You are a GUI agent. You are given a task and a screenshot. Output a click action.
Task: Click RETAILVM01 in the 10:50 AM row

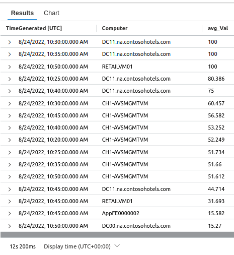point(117,67)
